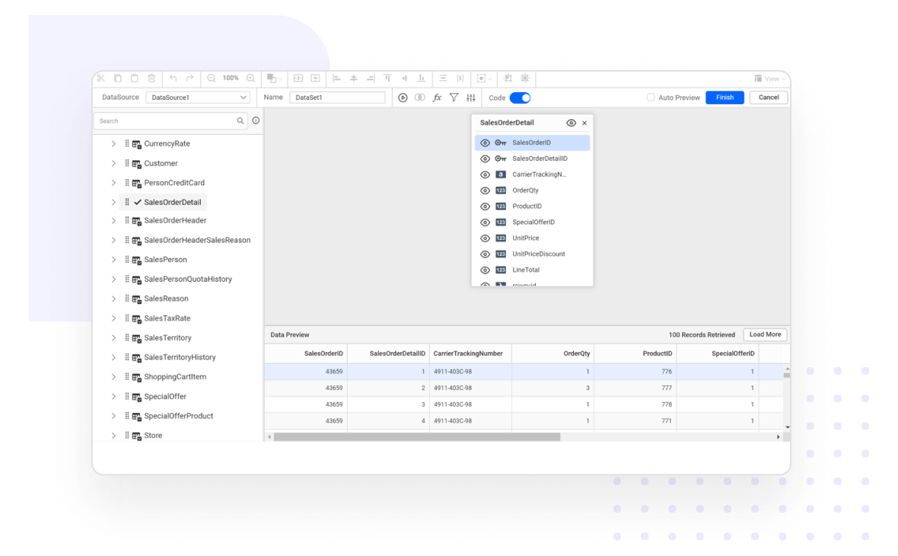Hide the SalesOrderID field visibility eye
Screen dimensions: 898x556
click(x=486, y=142)
